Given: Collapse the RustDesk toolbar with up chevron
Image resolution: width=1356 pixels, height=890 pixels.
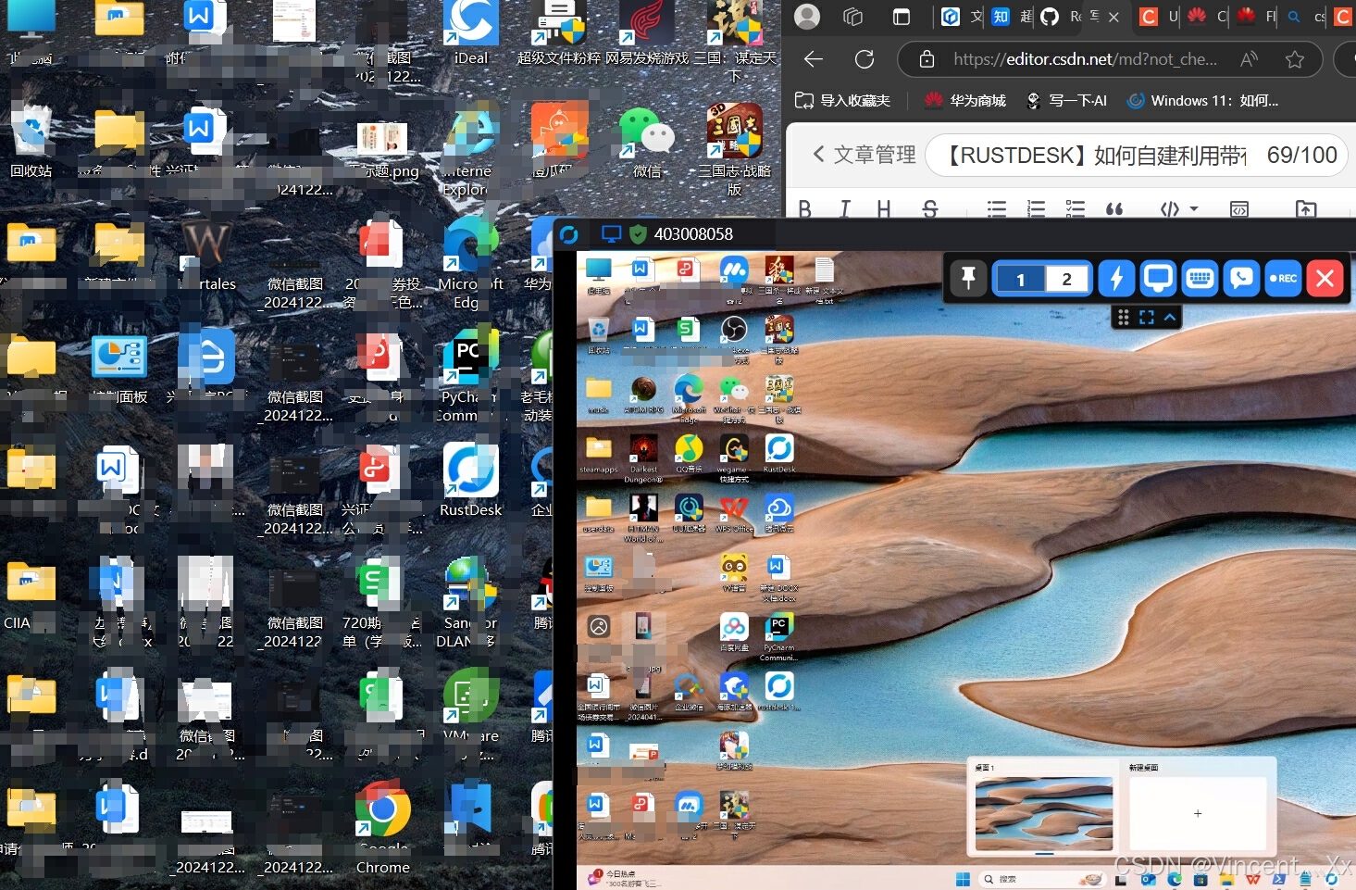Looking at the screenshot, I should tap(1170, 318).
